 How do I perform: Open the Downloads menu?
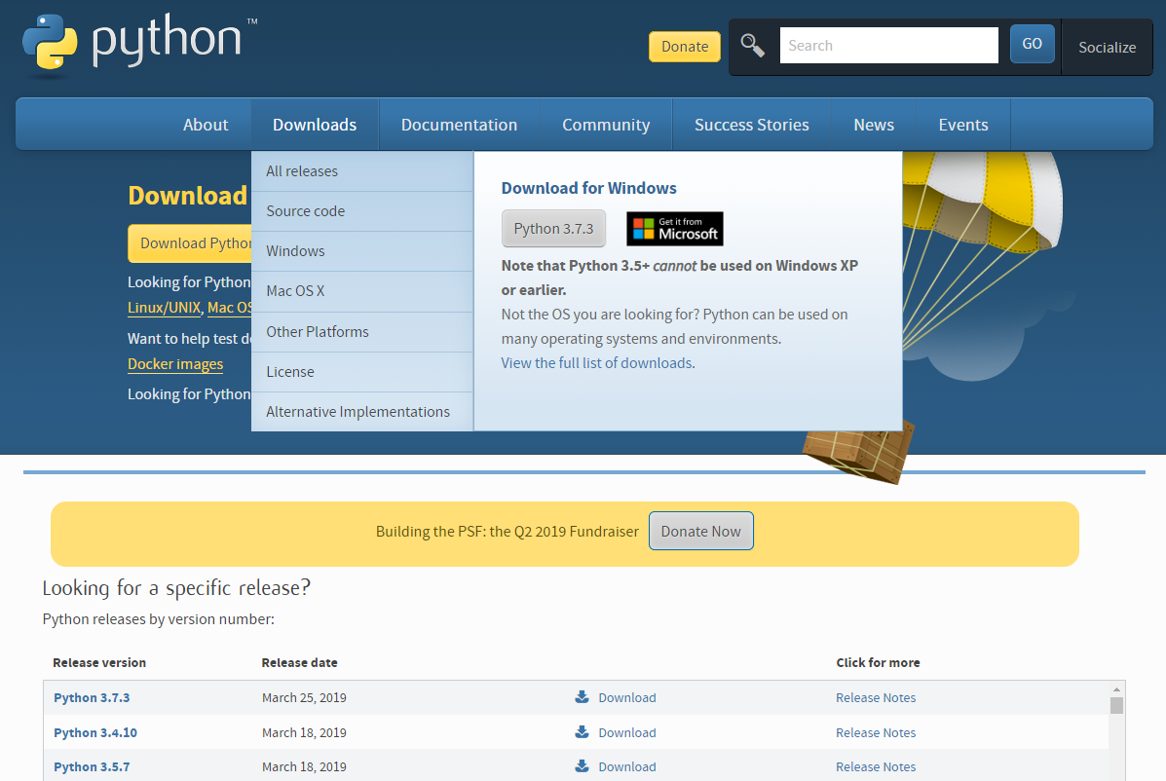315,125
